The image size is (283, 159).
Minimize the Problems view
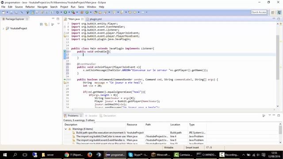click(274, 115)
